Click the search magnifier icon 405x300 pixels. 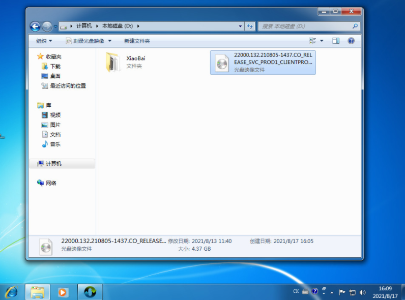click(x=355, y=26)
